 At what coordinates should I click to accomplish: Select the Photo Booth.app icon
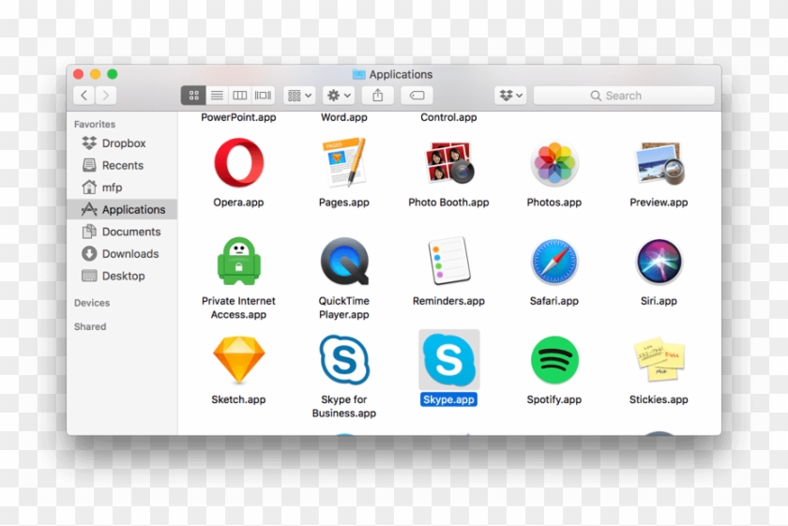pos(449,163)
